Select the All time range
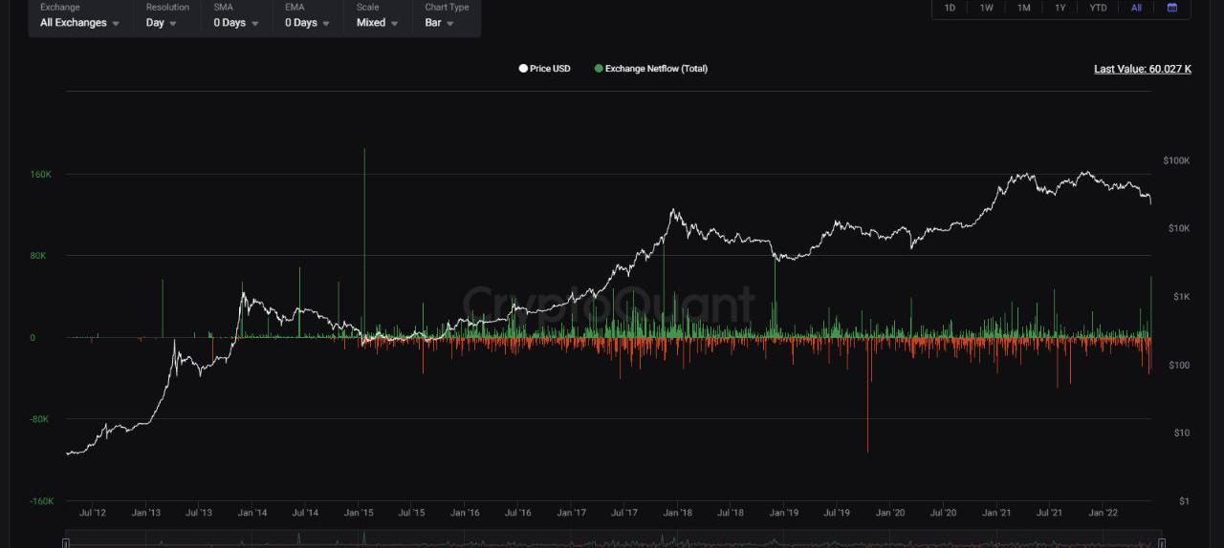The height and width of the screenshot is (548, 1224). (x=1136, y=8)
